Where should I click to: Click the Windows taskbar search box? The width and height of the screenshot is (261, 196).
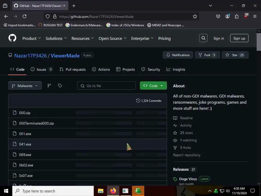(x=53, y=191)
